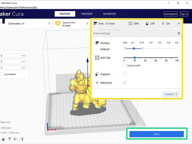Click the Infill (%) crosshatch icon
This screenshot has width=192, height=144.
point(97,58)
